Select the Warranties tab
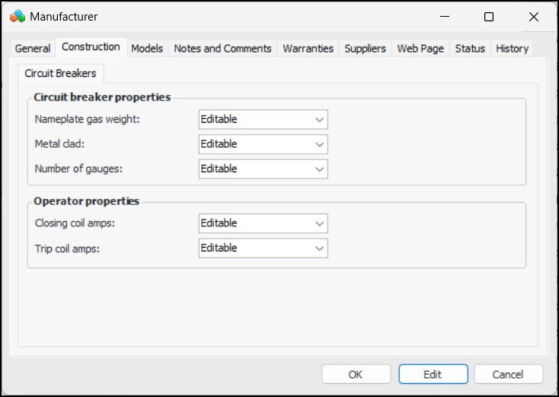 (x=308, y=49)
